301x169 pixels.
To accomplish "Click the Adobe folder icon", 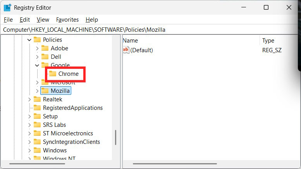I will click(x=45, y=48).
